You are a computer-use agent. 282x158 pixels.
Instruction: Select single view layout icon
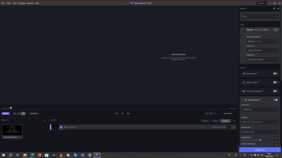point(15,114)
